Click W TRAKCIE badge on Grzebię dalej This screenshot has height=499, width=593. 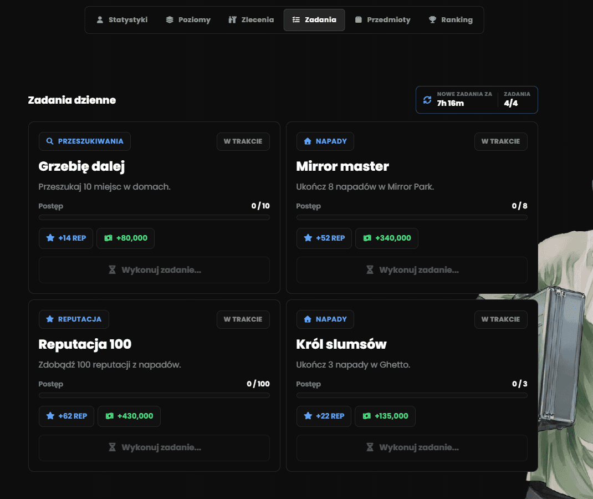point(243,141)
